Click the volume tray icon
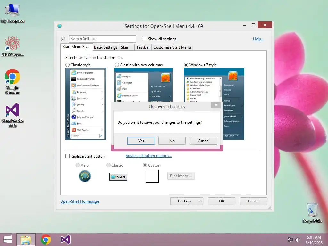 click(298, 240)
